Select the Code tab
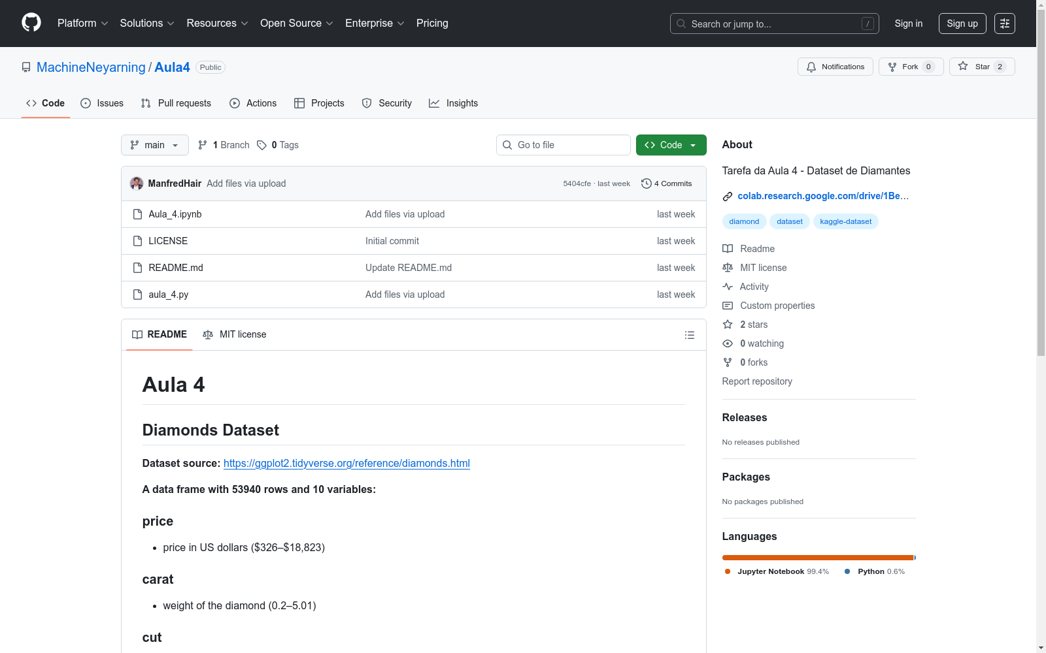 click(x=46, y=103)
